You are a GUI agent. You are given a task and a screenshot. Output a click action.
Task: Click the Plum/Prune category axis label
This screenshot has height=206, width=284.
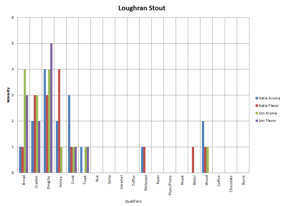(170, 187)
